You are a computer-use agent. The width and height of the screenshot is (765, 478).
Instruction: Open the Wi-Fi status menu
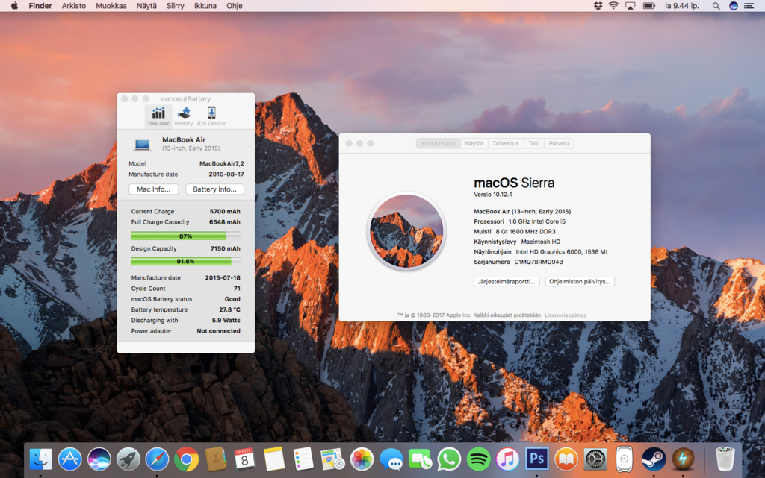[x=614, y=6]
